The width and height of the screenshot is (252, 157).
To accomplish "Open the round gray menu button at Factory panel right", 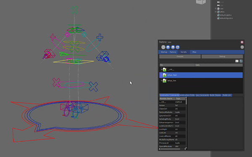I will 242,47.
